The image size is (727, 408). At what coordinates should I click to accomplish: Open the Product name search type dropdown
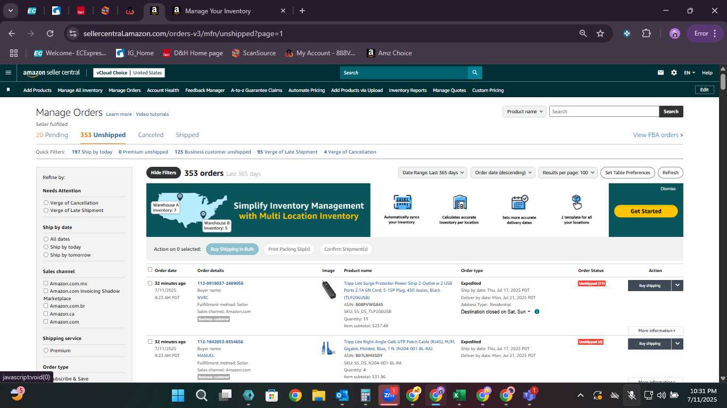525,112
